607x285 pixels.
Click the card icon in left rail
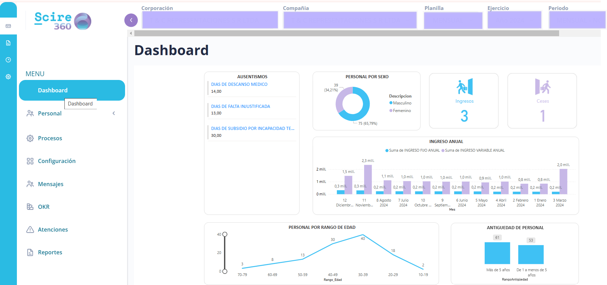(x=8, y=26)
